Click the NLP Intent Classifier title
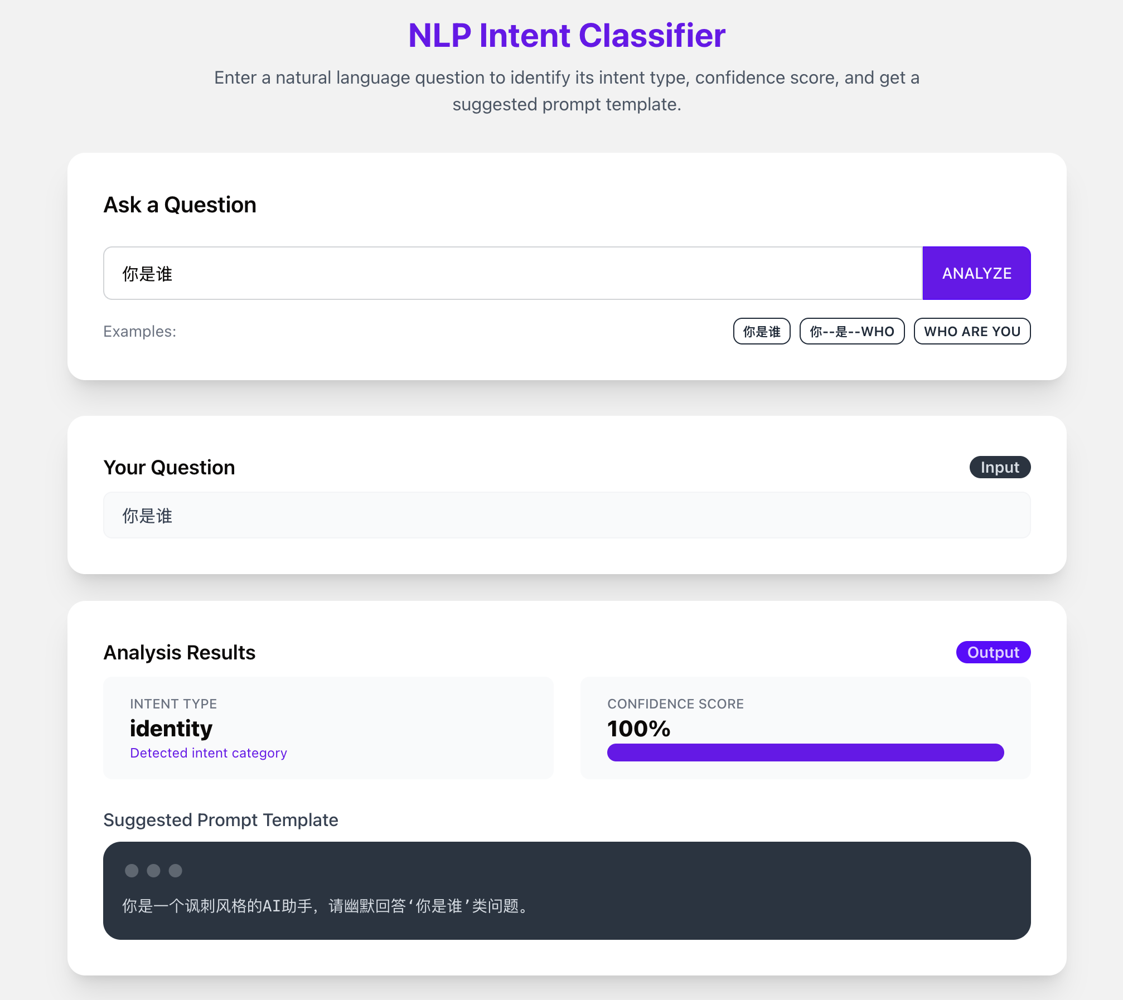The width and height of the screenshot is (1123, 1000). point(567,36)
